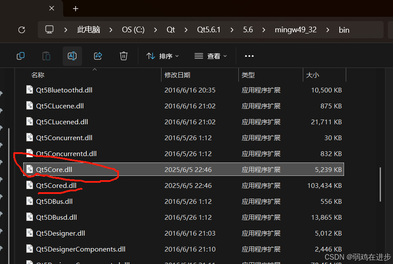Select file Qt5DBusd.dll
393x264 pixels.
coord(183,217)
